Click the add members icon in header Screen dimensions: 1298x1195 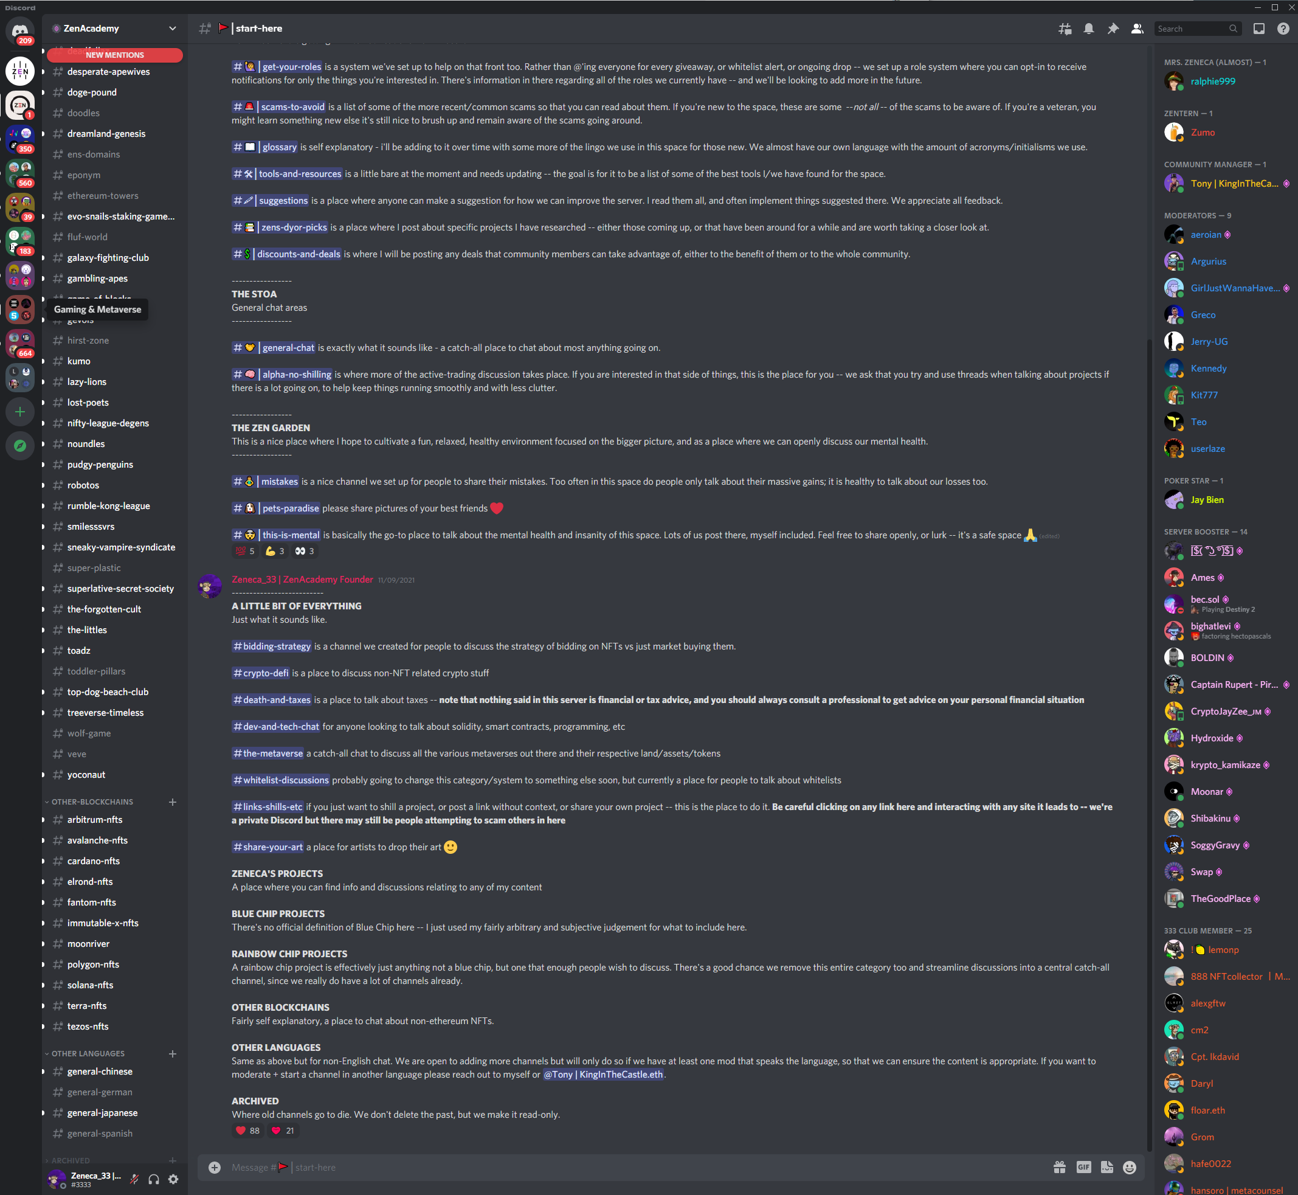(x=1136, y=29)
